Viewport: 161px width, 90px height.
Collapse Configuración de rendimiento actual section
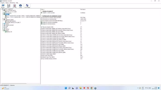(42, 16)
